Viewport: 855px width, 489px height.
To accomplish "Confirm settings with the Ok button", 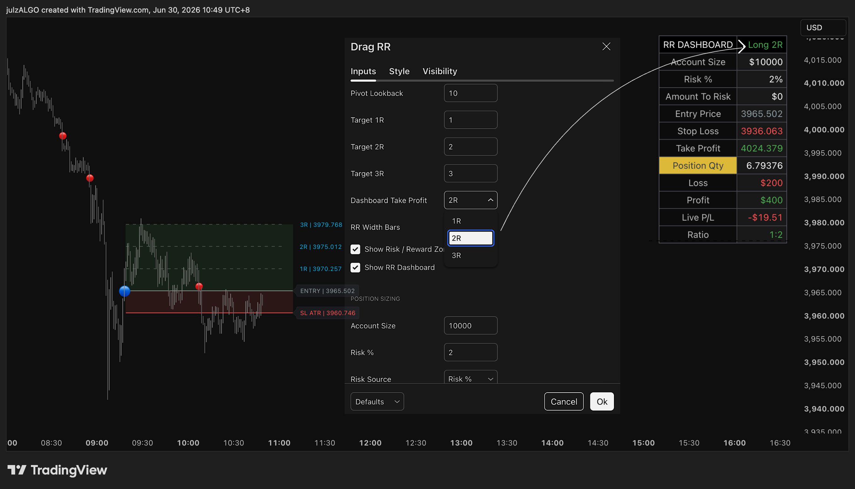I will (602, 401).
